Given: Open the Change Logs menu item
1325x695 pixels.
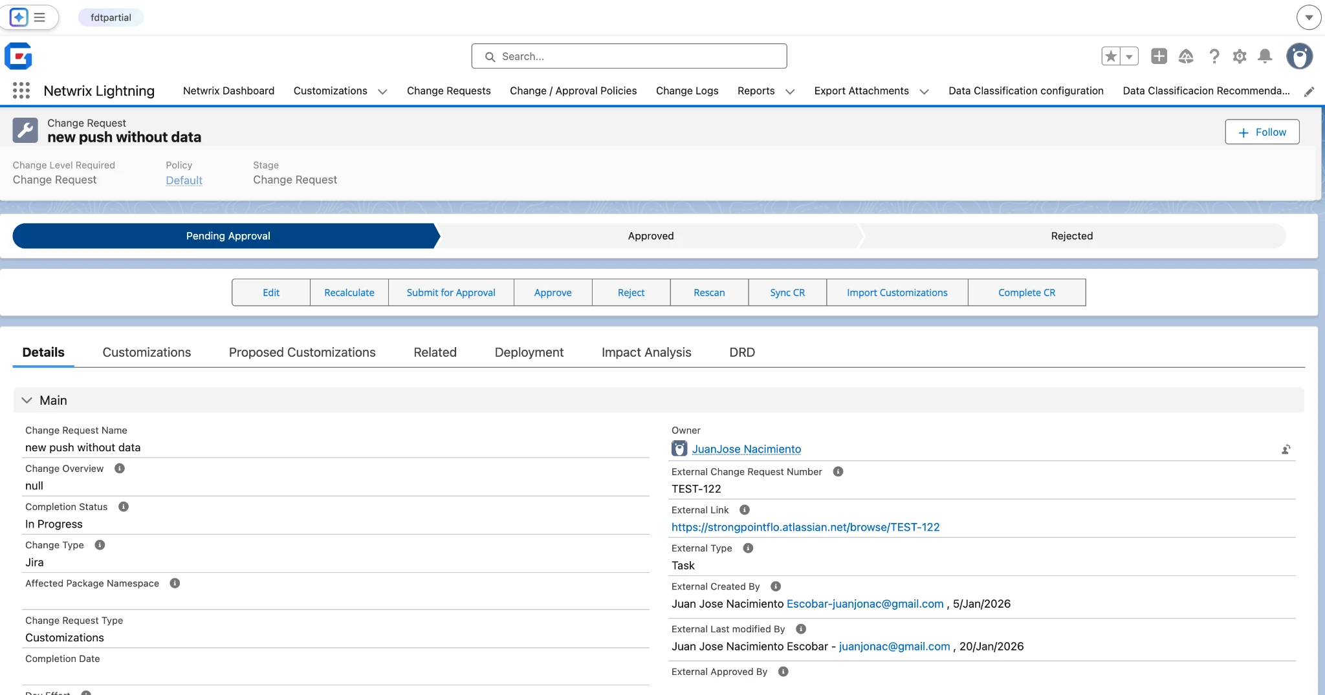Looking at the screenshot, I should (x=687, y=91).
